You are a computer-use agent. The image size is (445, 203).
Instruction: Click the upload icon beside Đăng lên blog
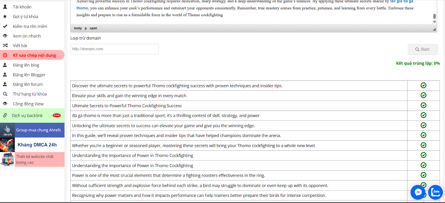click(x=5, y=65)
